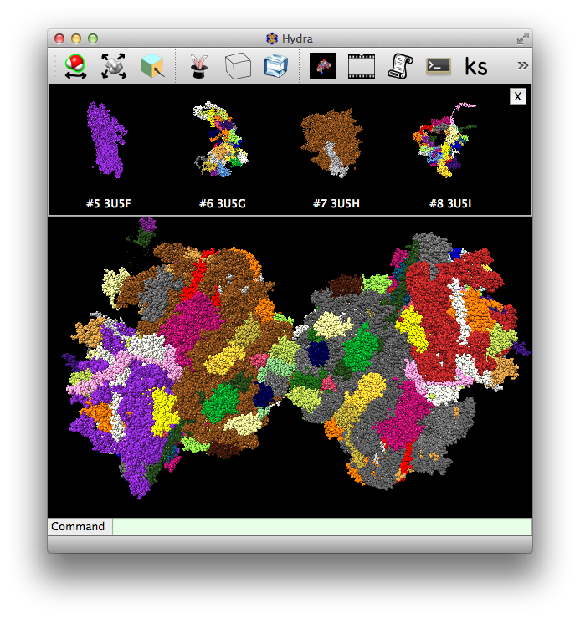Toggle the molecule thumbnails panel icon

323,66
